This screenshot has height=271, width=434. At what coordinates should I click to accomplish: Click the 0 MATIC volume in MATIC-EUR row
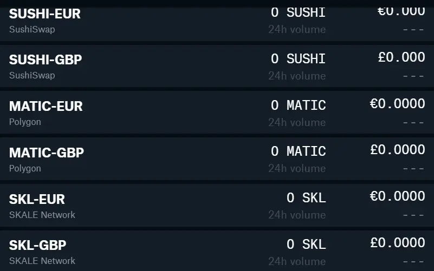click(x=299, y=105)
